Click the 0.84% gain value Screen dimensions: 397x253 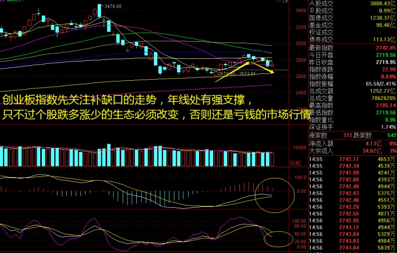click(389, 77)
